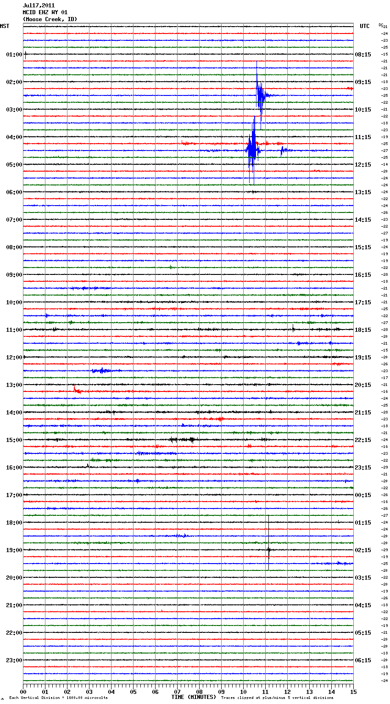The height and width of the screenshot is (704, 390).
Task: Click the 18:15 UTC time label
Action: coord(363,330)
